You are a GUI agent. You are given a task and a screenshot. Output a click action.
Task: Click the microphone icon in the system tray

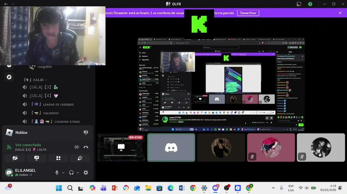pyautogui.click(x=281, y=188)
